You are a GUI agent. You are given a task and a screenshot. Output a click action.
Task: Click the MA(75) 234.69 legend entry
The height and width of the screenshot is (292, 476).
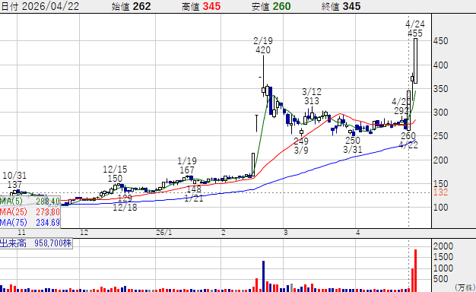30,222
